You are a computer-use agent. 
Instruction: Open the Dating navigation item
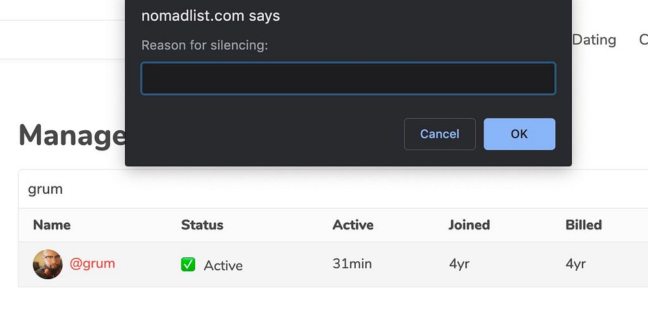[594, 40]
